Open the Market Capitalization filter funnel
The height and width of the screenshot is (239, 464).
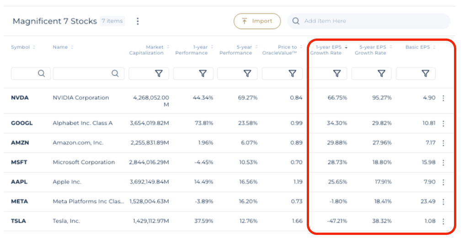pyautogui.click(x=159, y=74)
